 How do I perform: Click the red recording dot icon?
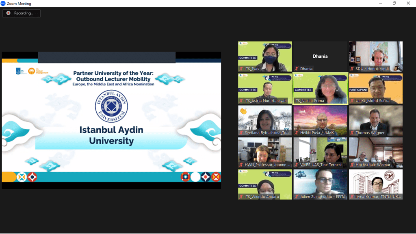pos(8,13)
